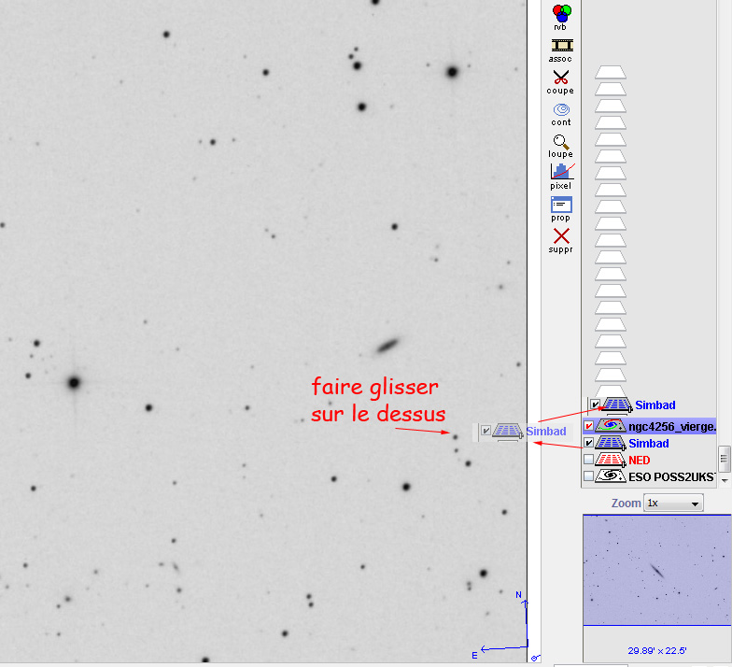The image size is (732, 667).
Task: Enable the loupe magnifier tool
Action: [560, 146]
